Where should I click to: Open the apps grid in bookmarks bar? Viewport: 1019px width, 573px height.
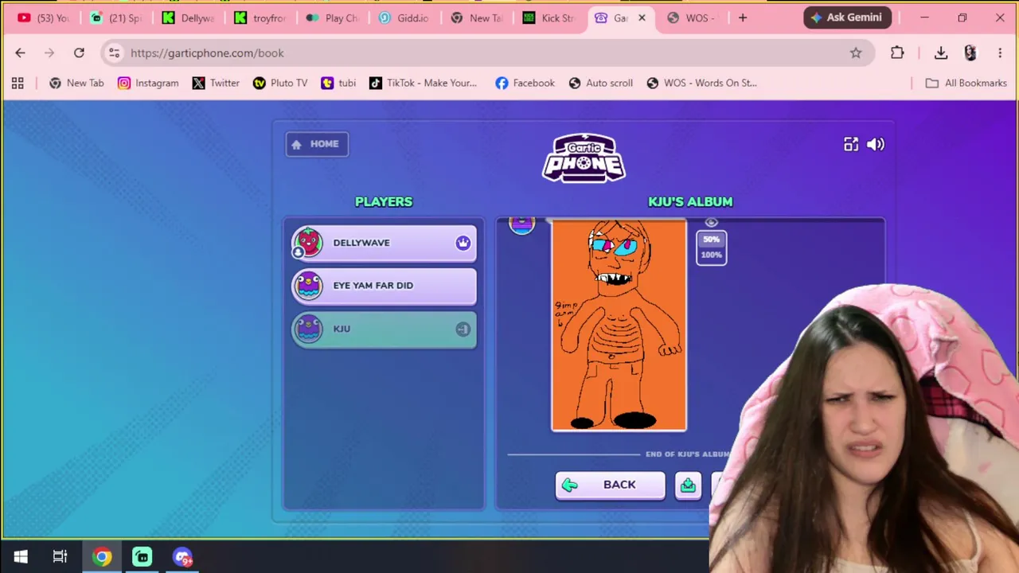pos(18,83)
